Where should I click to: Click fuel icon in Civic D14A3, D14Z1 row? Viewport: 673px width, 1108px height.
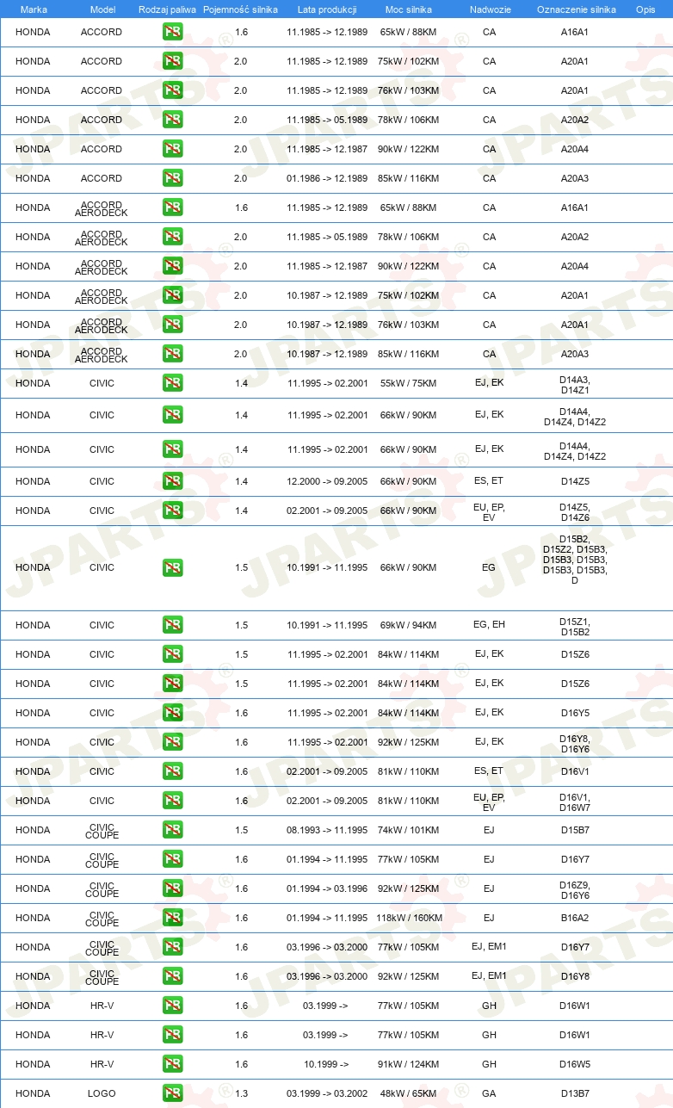point(173,383)
